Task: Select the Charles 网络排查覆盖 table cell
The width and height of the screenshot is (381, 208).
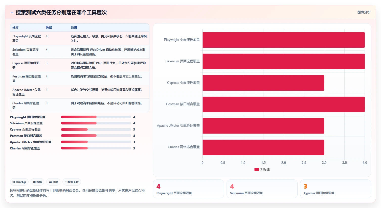Action: point(27,105)
